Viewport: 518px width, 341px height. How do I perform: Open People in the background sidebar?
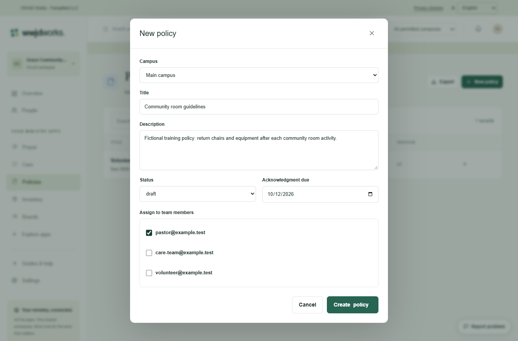click(44, 110)
